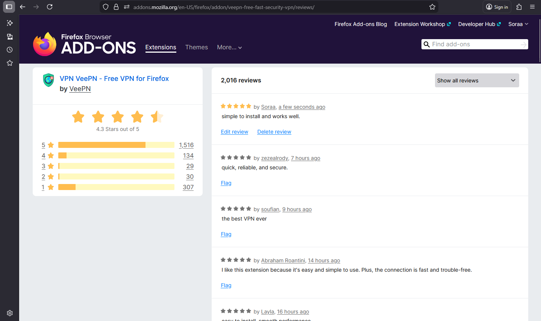The width and height of the screenshot is (541, 321).
Task: Click in the Find add-ons search field
Action: point(475,44)
